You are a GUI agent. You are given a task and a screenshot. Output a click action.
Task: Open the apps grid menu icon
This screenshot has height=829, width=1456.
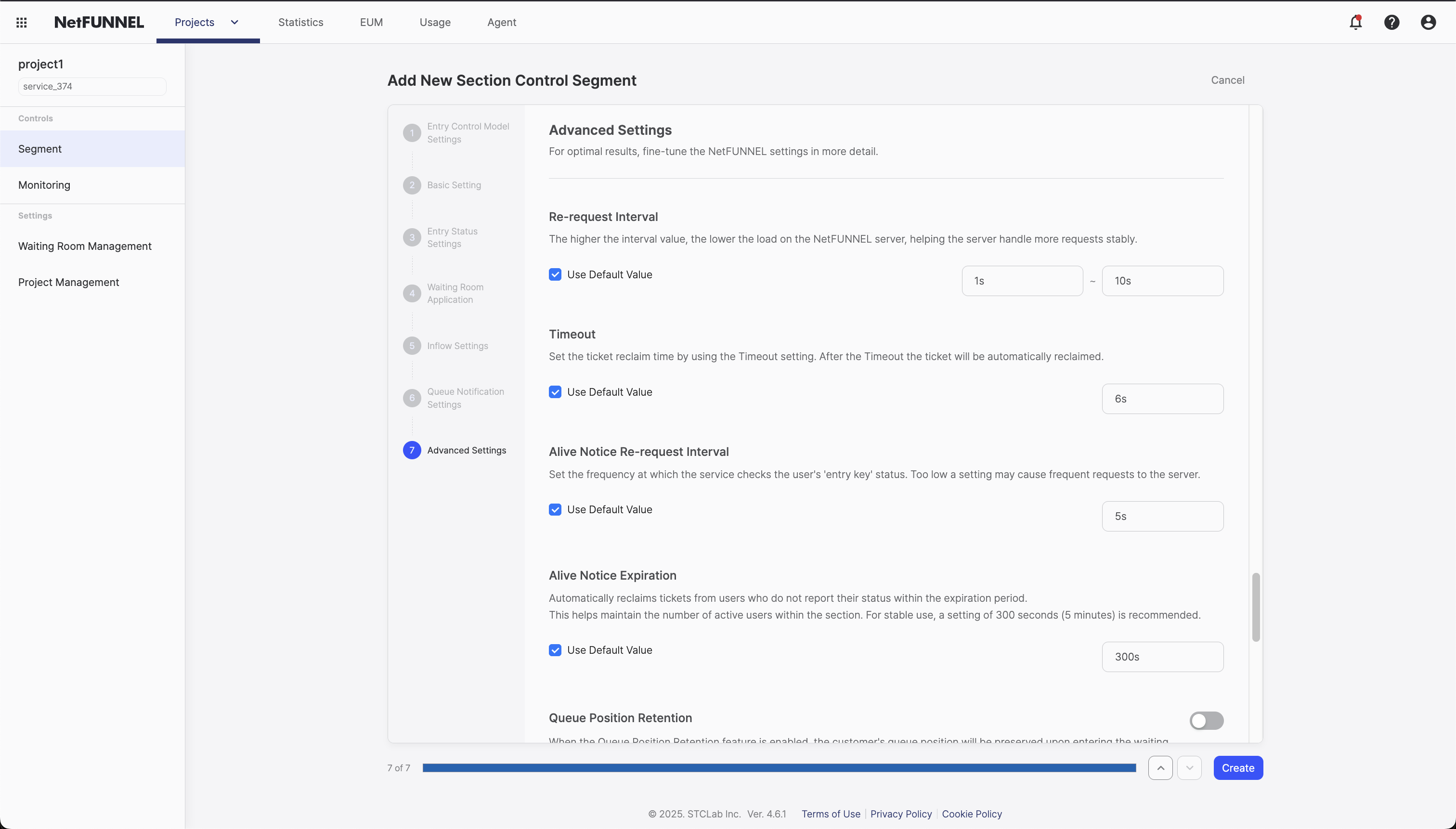tap(22, 22)
